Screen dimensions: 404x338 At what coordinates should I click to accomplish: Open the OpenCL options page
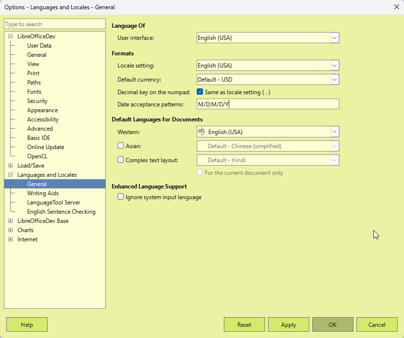point(37,156)
